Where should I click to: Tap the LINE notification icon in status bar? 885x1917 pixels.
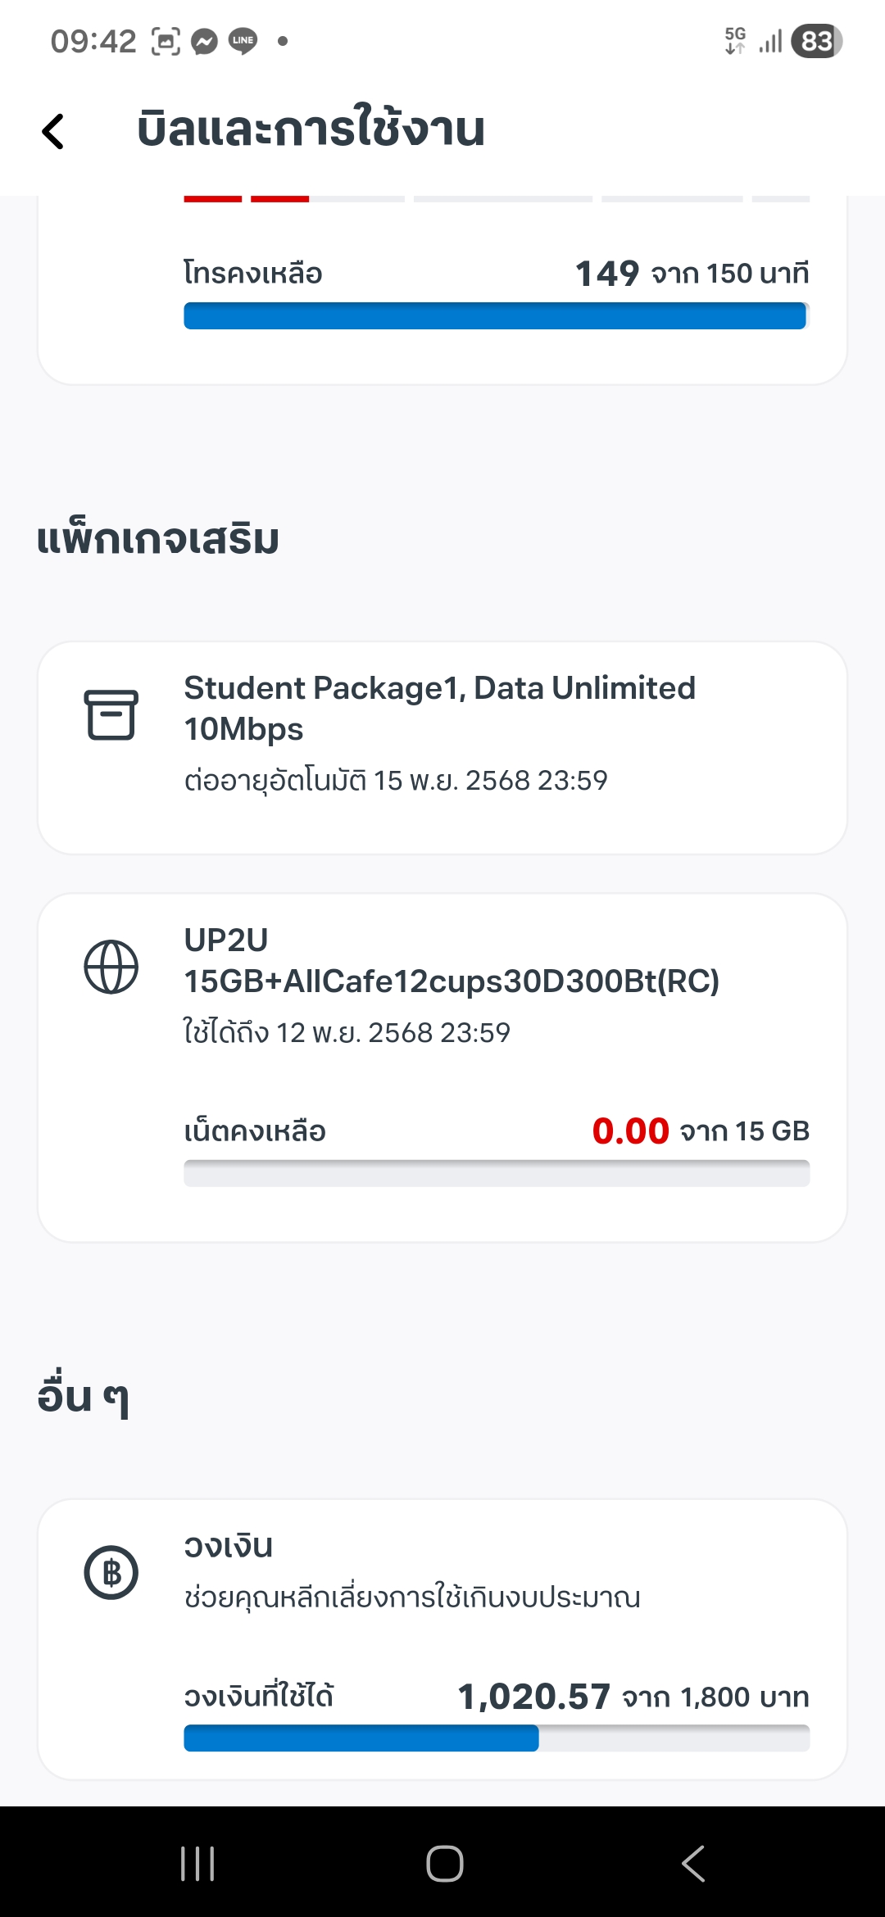(243, 41)
